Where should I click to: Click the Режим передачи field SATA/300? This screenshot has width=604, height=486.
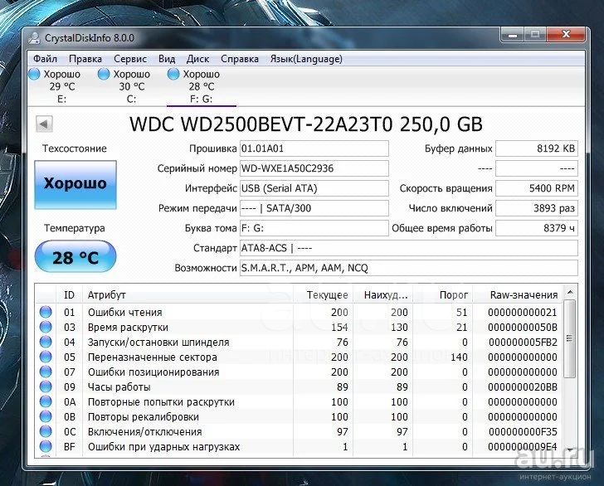point(314,208)
